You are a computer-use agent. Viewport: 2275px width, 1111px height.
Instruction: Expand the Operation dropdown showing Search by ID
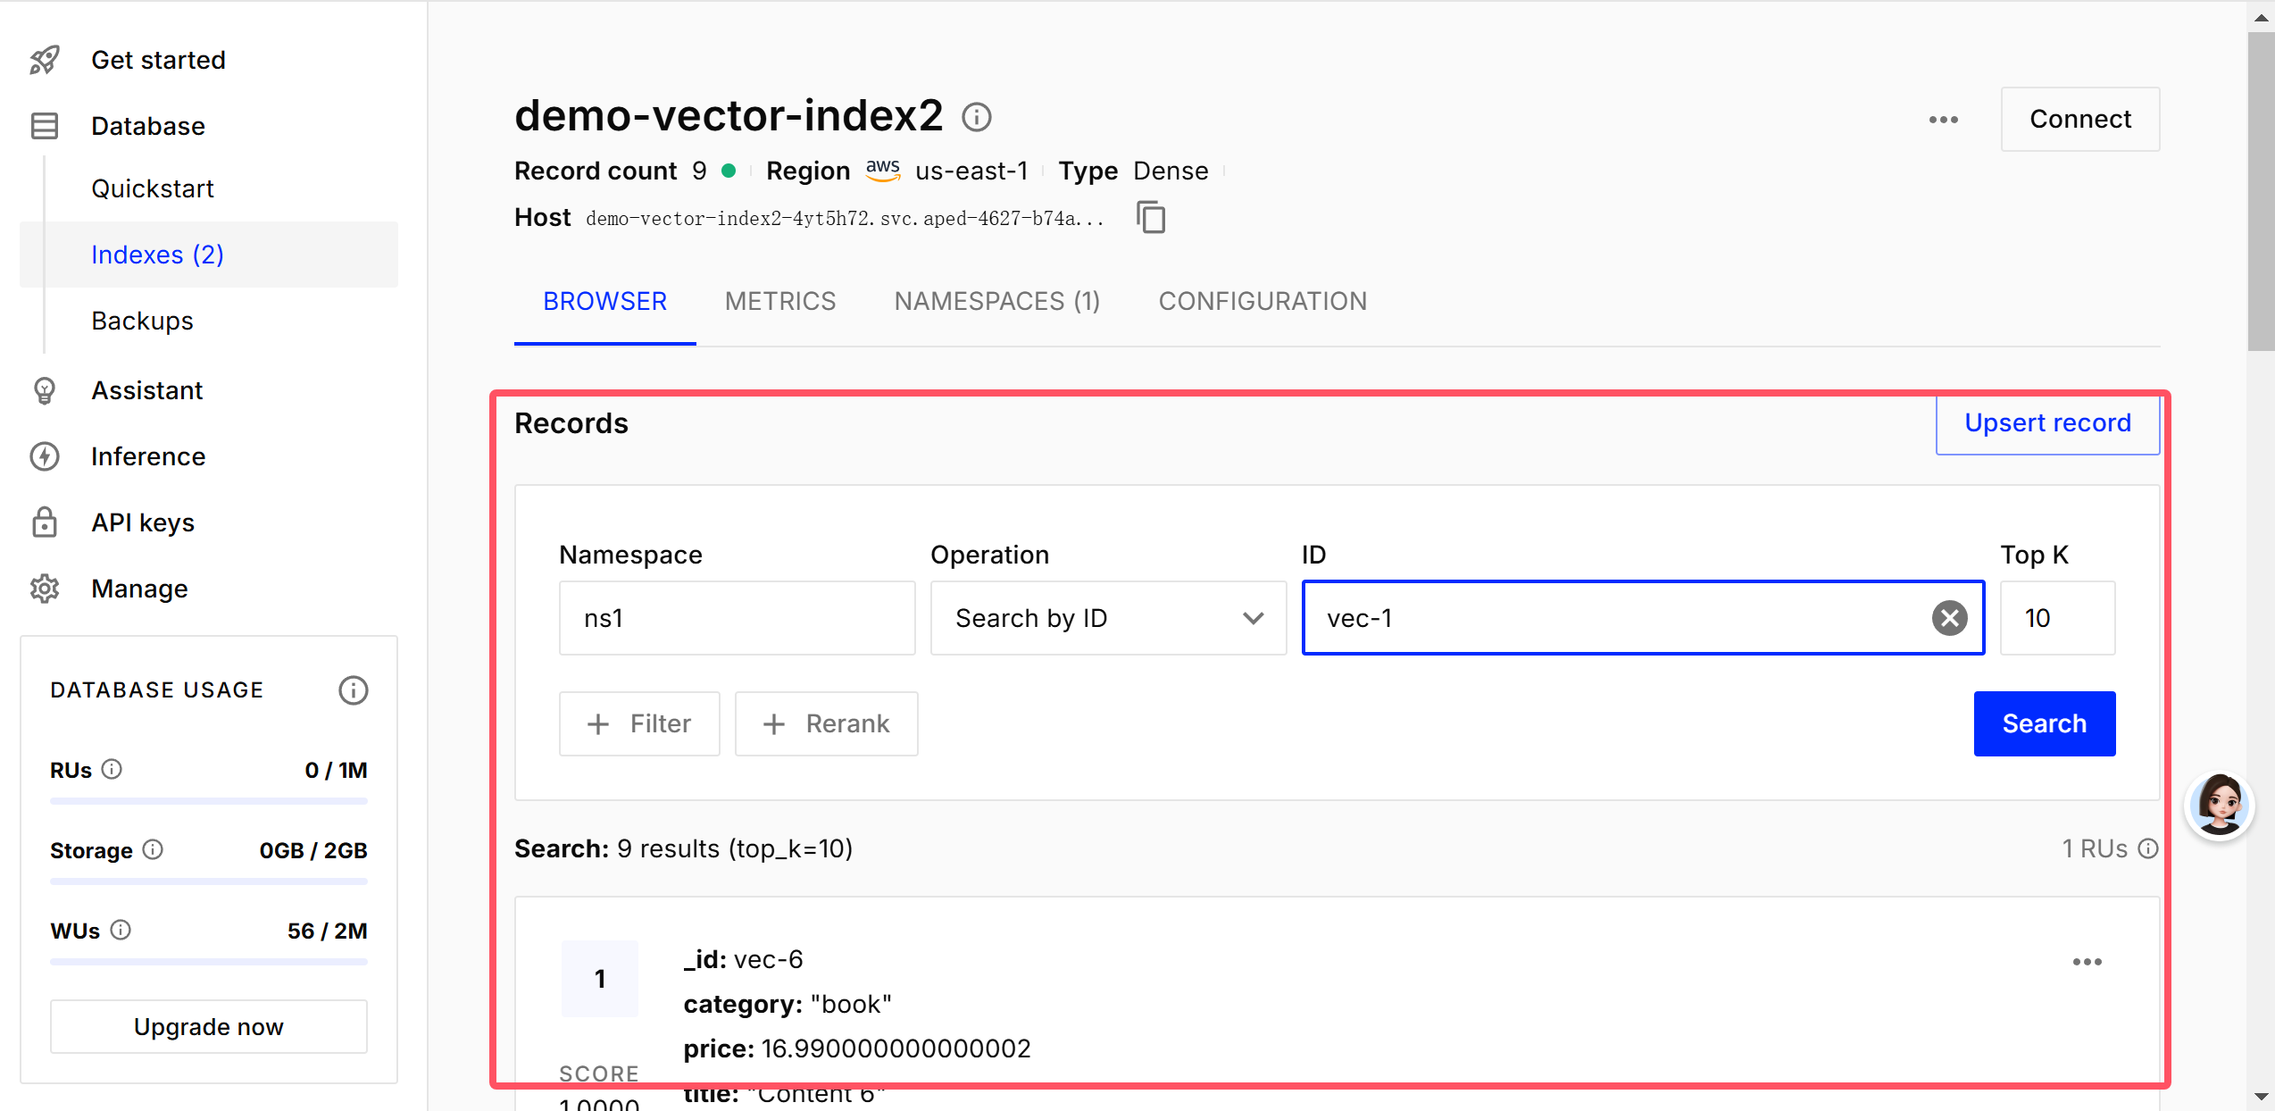click(1108, 618)
